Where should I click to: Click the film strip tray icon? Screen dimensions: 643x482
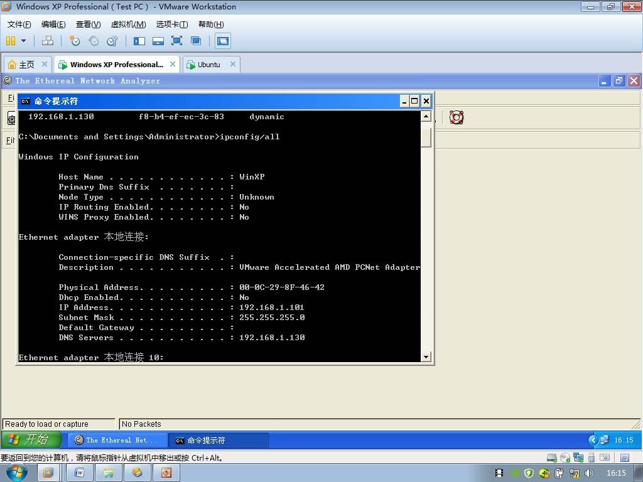(499, 473)
